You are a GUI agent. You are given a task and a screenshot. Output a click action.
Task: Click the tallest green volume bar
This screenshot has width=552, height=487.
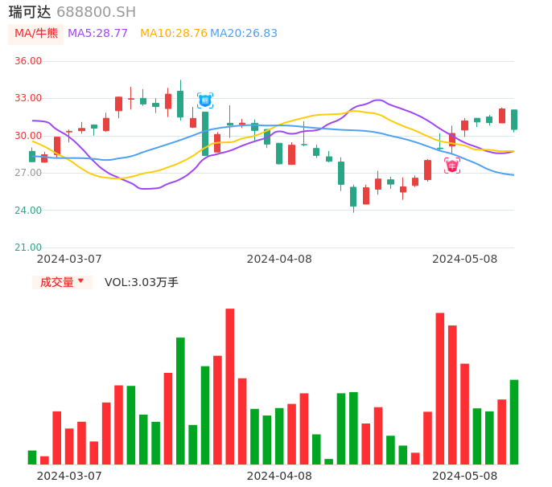(x=180, y=400)
